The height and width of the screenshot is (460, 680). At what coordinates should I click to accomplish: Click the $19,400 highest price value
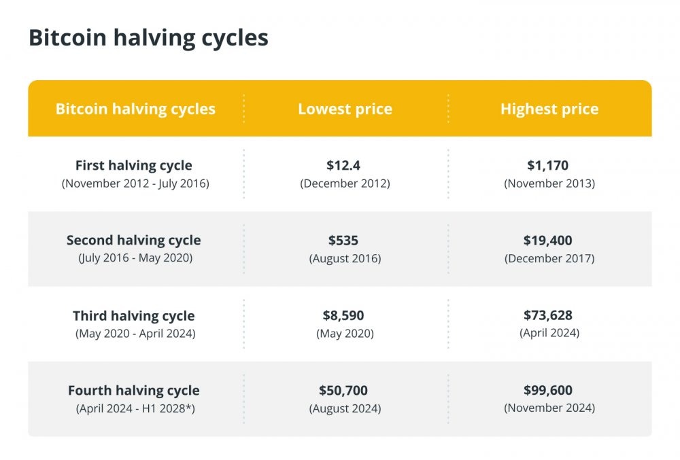pyautogui.click(x=548, y=240)
